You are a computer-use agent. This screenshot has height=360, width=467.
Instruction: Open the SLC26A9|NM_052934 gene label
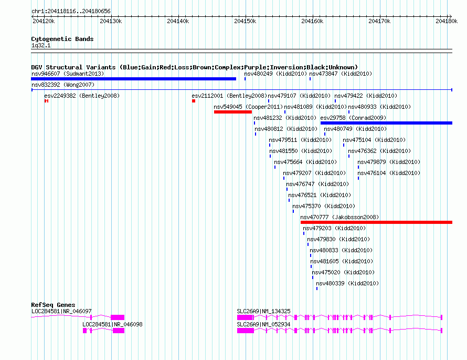(x=263, y=324)
